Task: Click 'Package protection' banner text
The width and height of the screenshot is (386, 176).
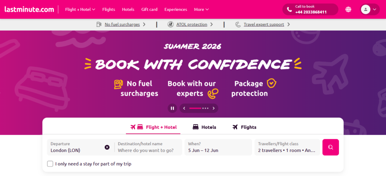Action: [250, 88]
